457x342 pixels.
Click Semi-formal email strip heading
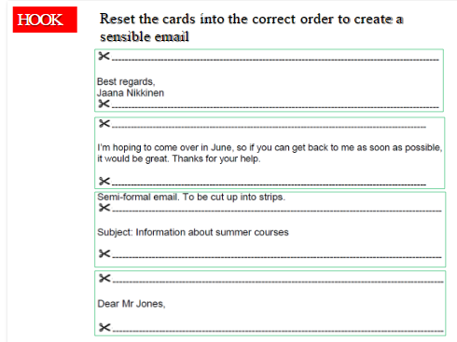point(191,197)
